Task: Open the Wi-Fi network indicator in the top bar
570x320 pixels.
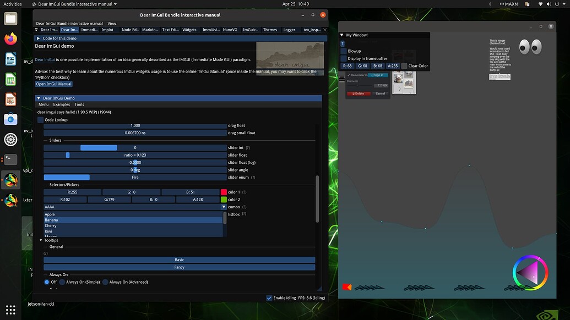Action: pos(541,4)
